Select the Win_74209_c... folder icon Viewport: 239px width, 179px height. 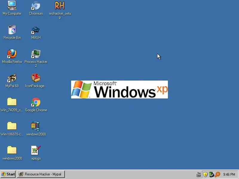(x=12, y=102)
